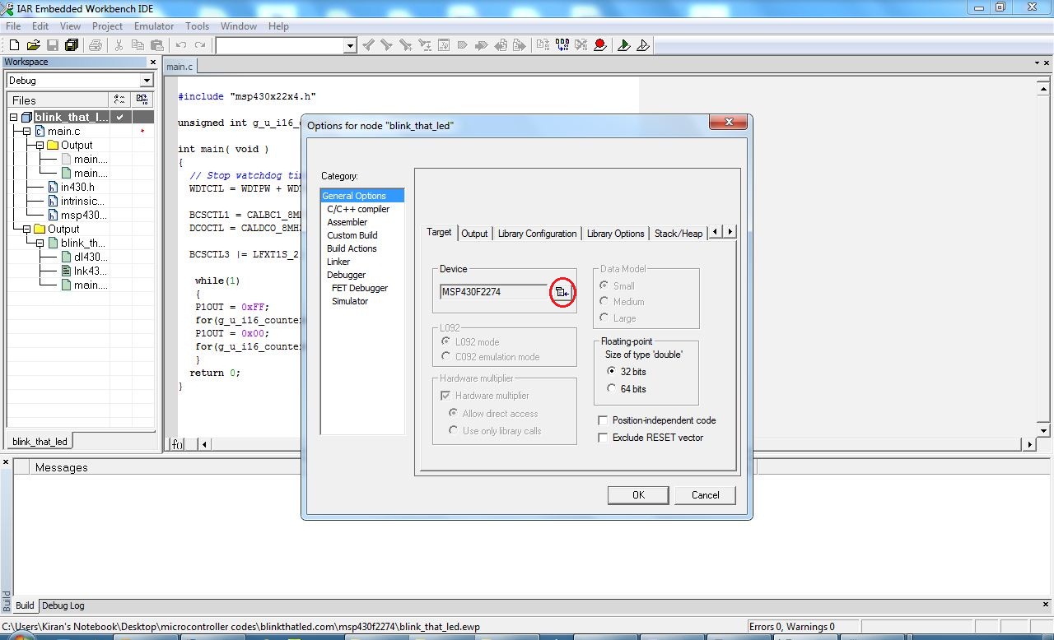Select the in430.h header file

77,187
